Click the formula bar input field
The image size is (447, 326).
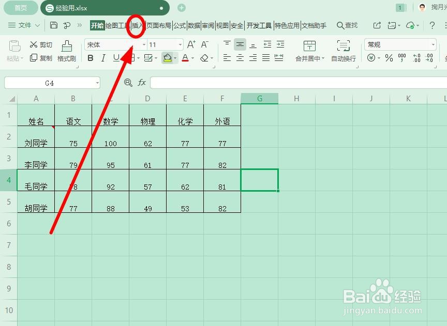299,83
